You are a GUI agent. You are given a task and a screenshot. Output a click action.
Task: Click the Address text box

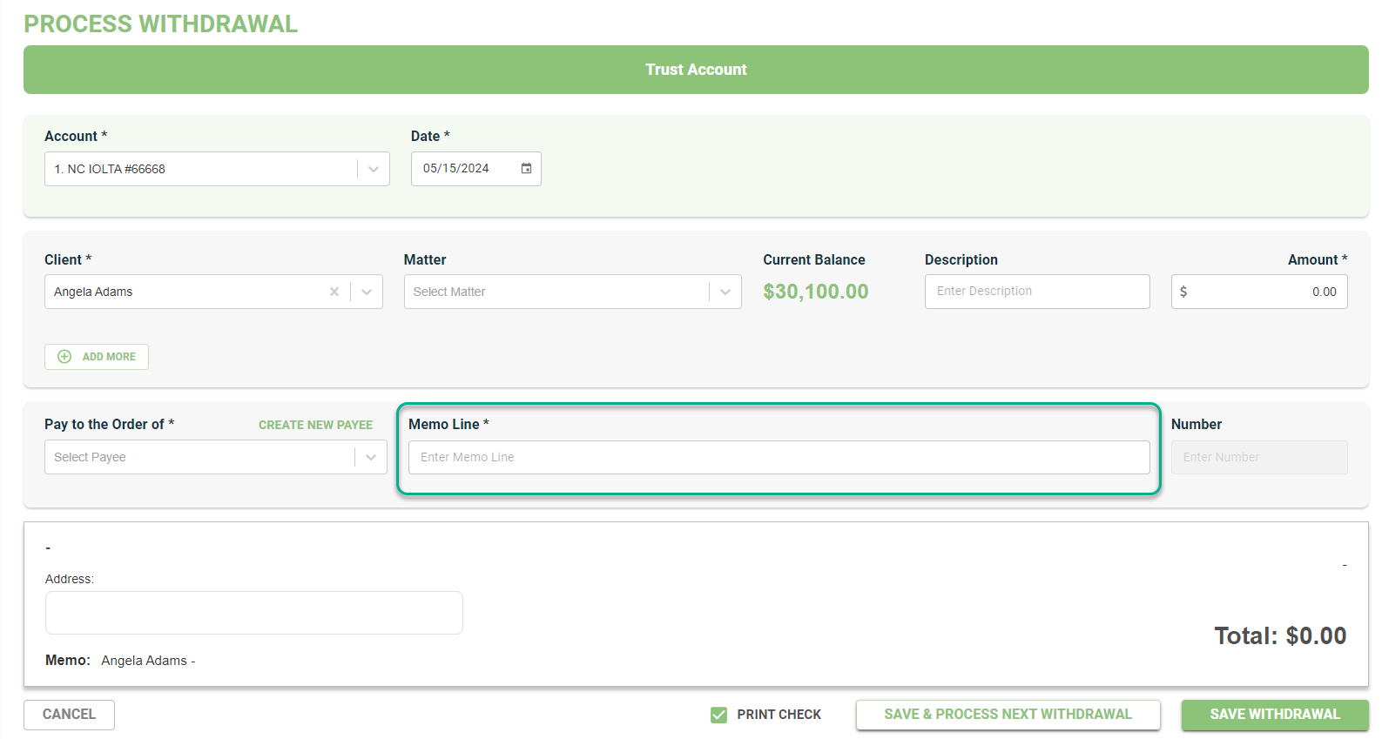(254, 613)
